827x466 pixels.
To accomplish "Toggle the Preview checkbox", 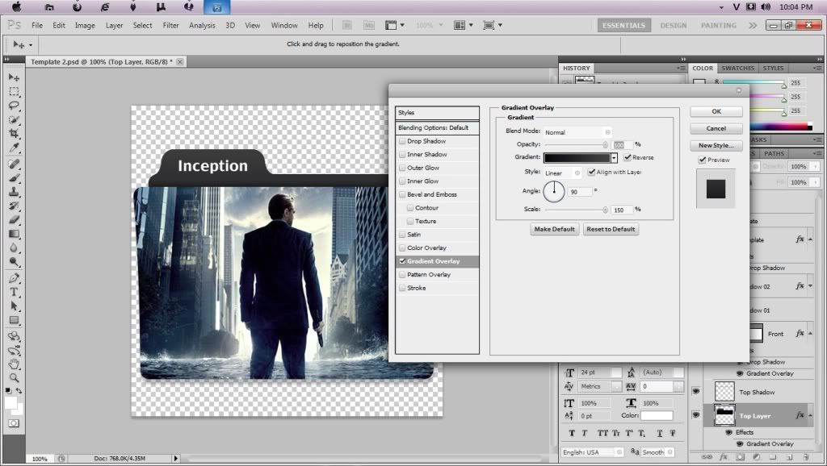I will coord(702,160).
